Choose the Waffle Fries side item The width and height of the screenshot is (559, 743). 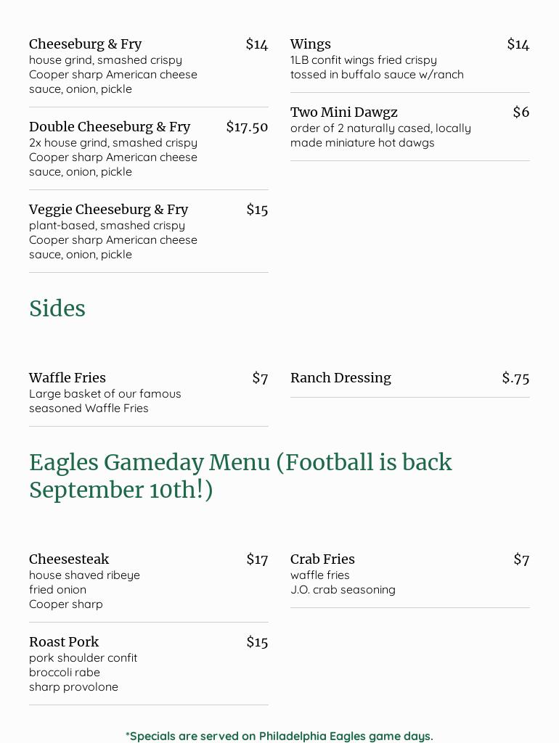[68, 378]
